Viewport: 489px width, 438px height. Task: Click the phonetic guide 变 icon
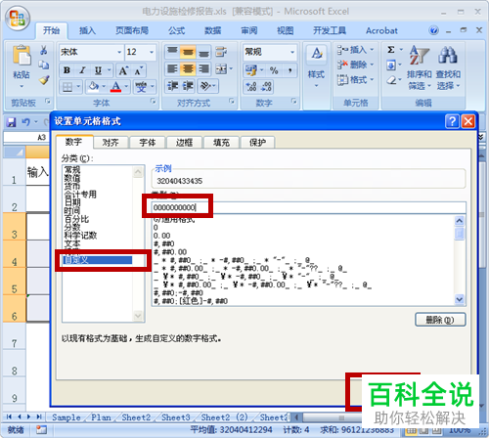coord(141,87)
